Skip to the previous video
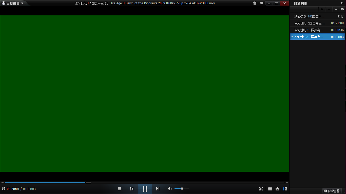Image resolution: width=346 pixels, height=194 pixels. 132,189
